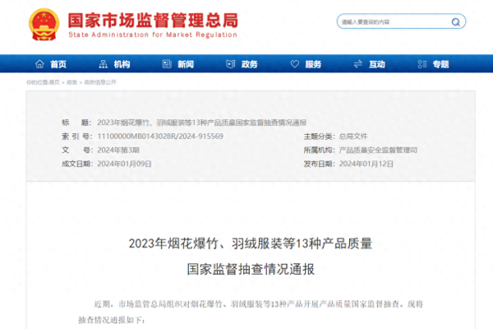Open the 机构 menu item
Screen dimensions: 493x329
[122, 64]
